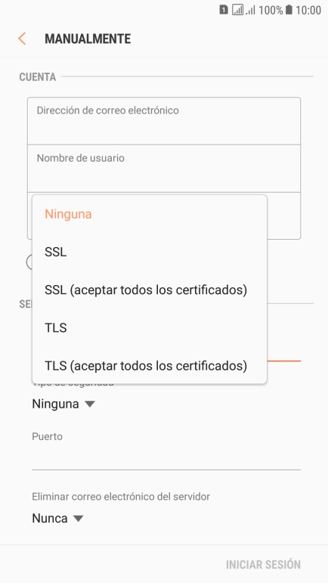The width and height of the screenshot is (328, 583).
Task: Select TLS (aceptar todos los certificados)
Action: click(150, 366)
